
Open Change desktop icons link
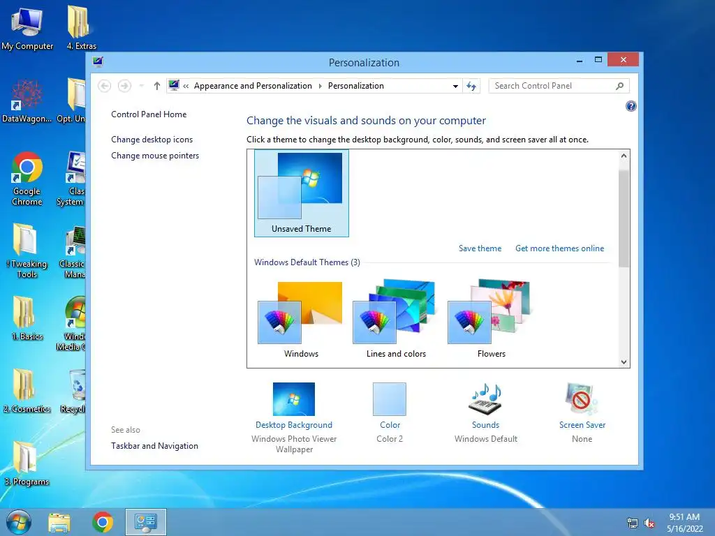click(x=152, y=140)
